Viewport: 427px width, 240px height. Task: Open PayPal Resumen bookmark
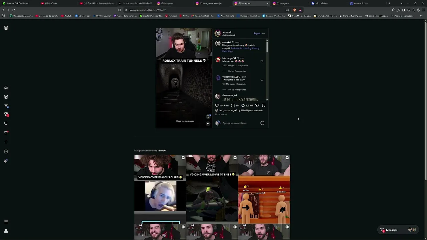(102, 16)
